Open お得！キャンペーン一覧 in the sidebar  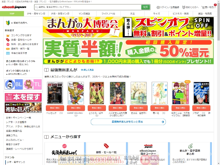(18, 118)
